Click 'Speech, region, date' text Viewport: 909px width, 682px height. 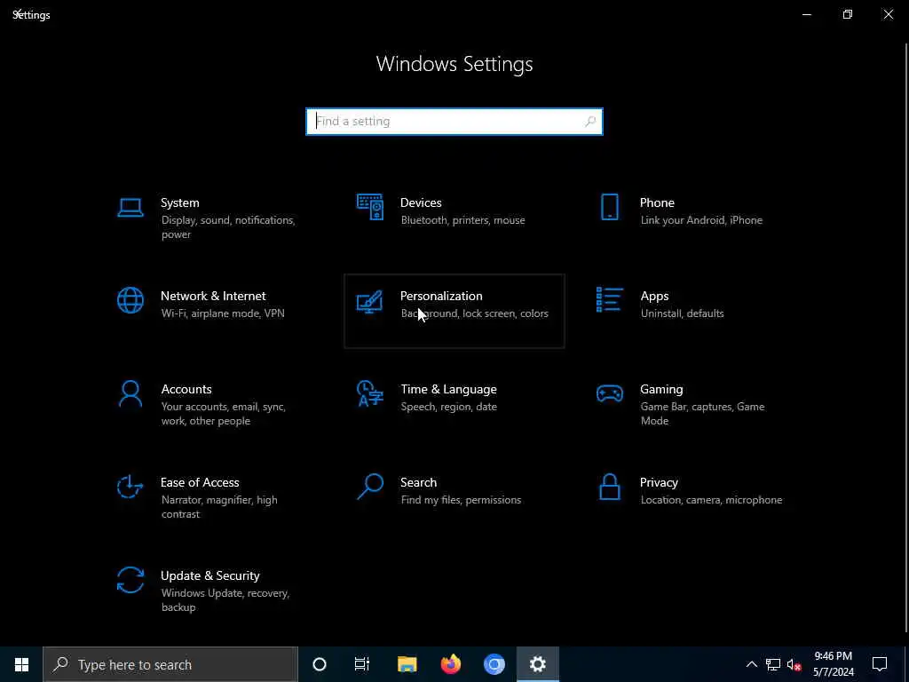[448, 407]
